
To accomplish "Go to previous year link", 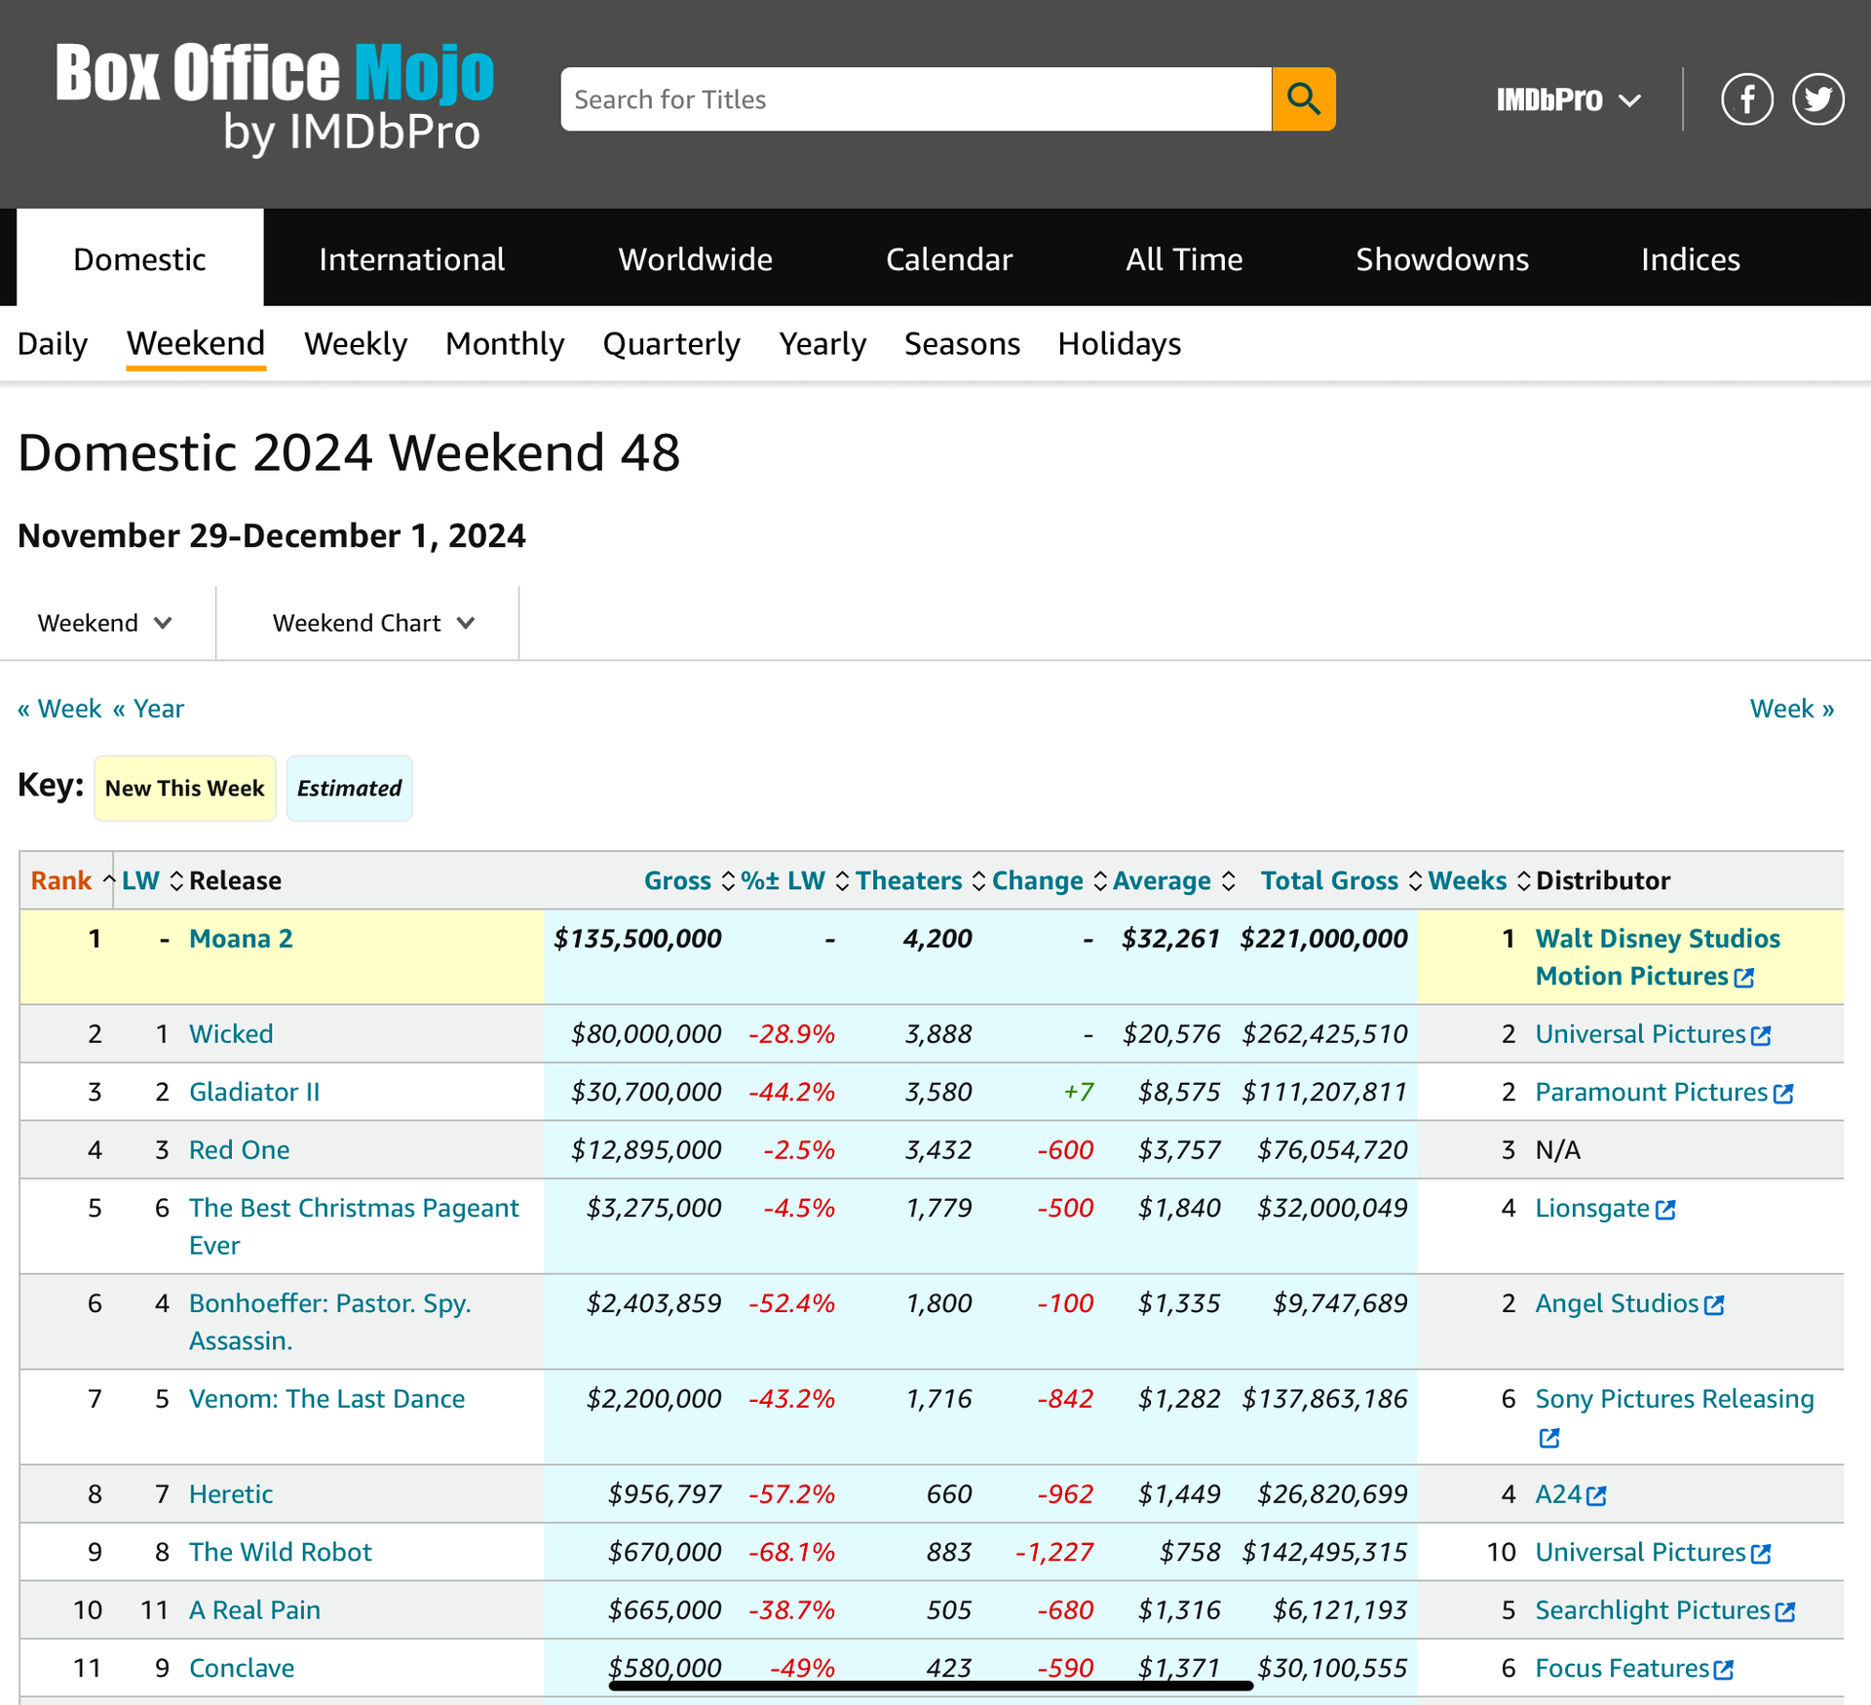I will 148,709.
